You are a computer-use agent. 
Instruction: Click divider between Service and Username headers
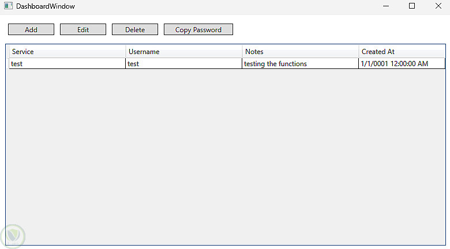[126, 52]
